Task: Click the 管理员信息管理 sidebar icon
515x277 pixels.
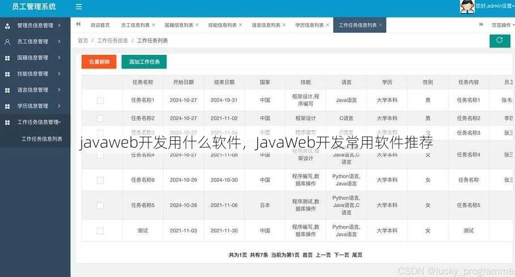Action: click(7, 25)
